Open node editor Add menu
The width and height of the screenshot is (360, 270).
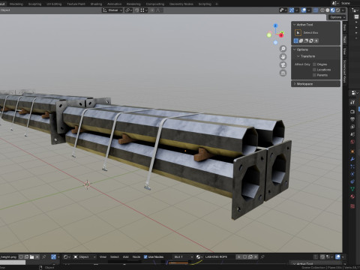coord(126,256)
